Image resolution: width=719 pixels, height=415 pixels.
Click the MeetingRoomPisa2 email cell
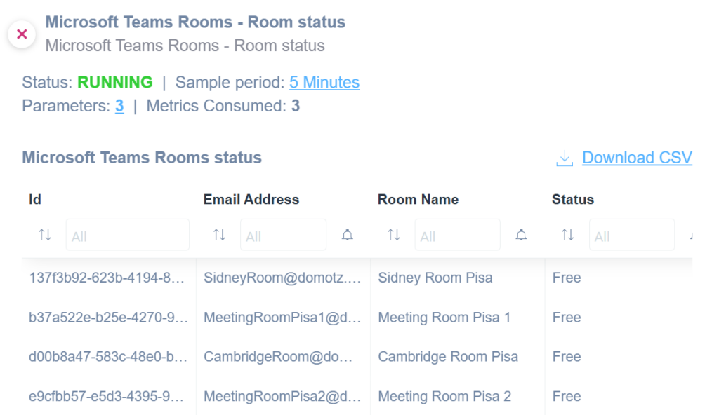(282, 396)
